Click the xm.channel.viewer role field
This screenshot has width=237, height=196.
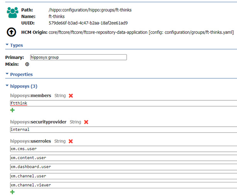pos(124,185)
